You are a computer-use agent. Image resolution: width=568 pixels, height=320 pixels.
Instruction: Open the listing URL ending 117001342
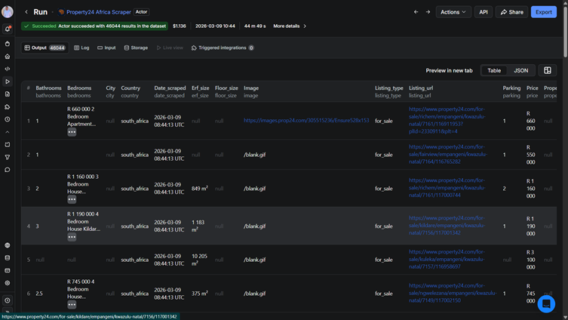pos(447,226)
